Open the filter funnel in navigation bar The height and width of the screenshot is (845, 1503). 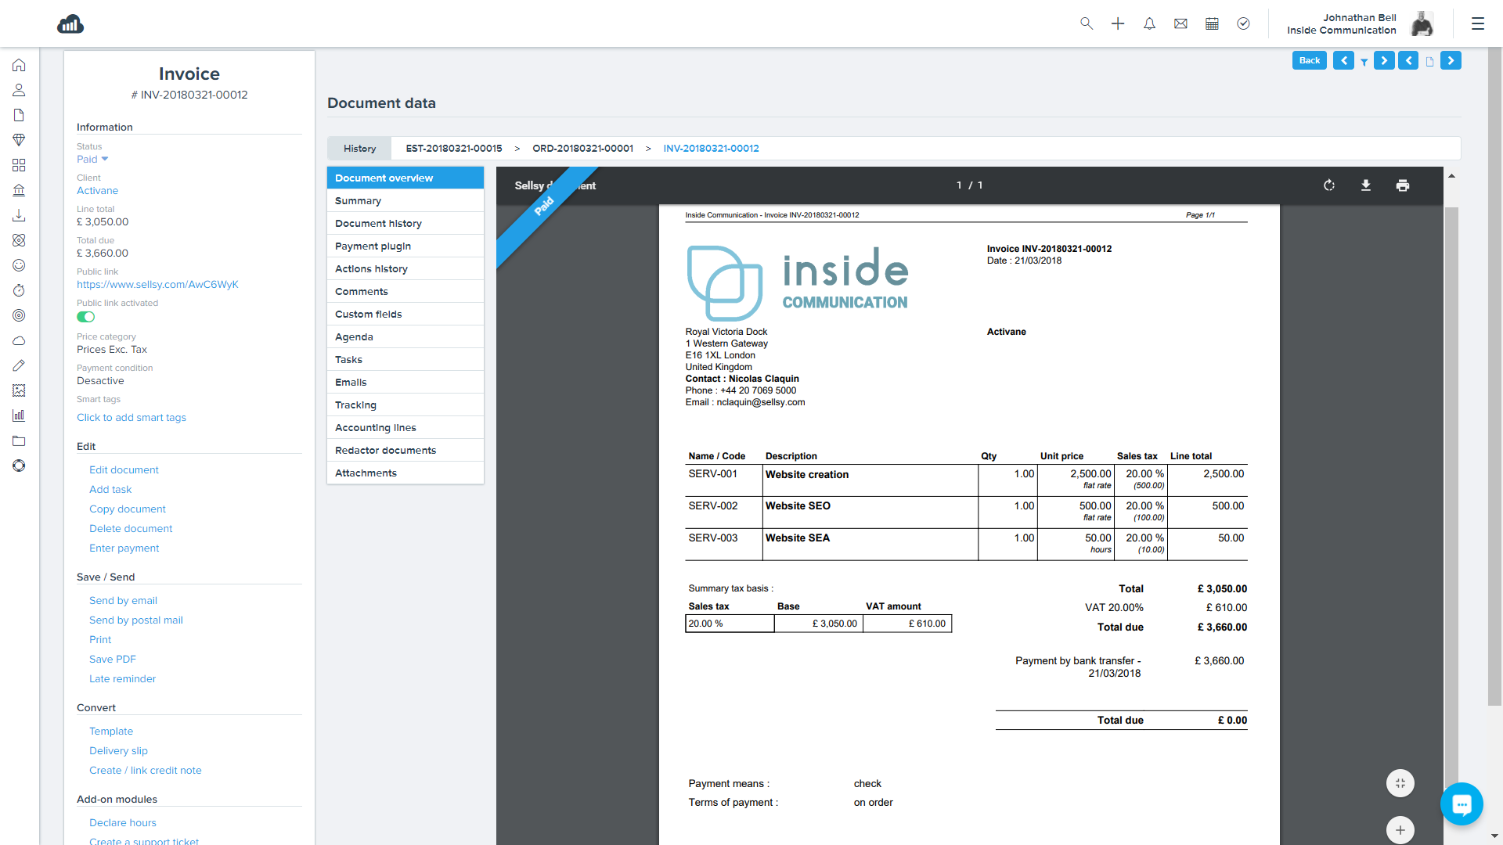[x=1364, y=62]
